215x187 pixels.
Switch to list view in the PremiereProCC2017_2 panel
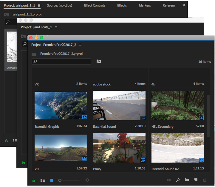[43, 180]
